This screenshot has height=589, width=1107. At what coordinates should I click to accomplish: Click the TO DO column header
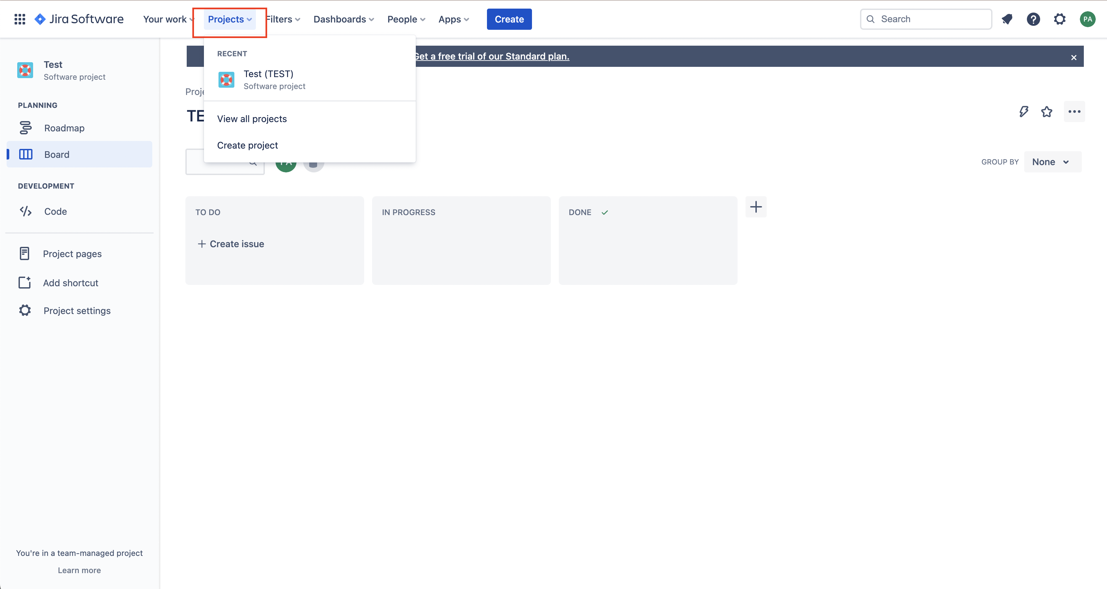208,212
